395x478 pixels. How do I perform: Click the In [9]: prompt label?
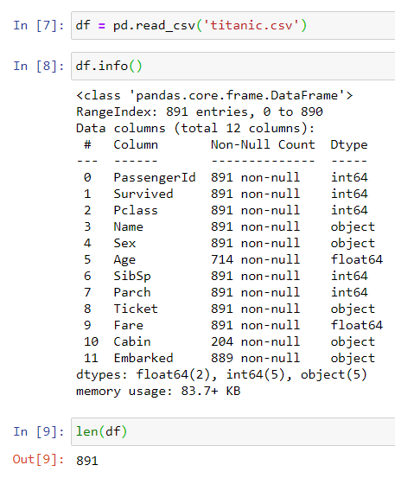click(39, 431)
